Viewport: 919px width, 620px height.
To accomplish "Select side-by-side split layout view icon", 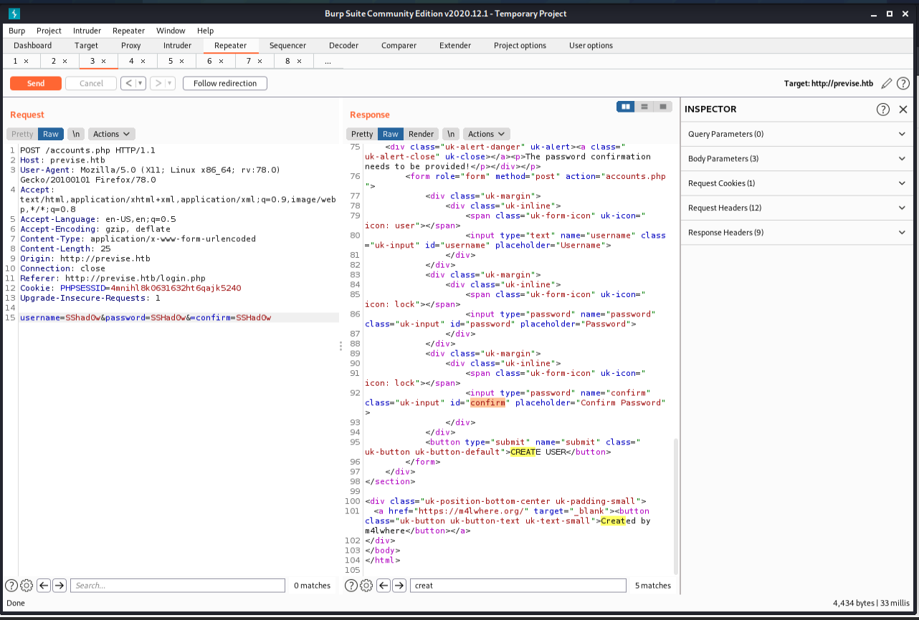I will pos(626,107).
